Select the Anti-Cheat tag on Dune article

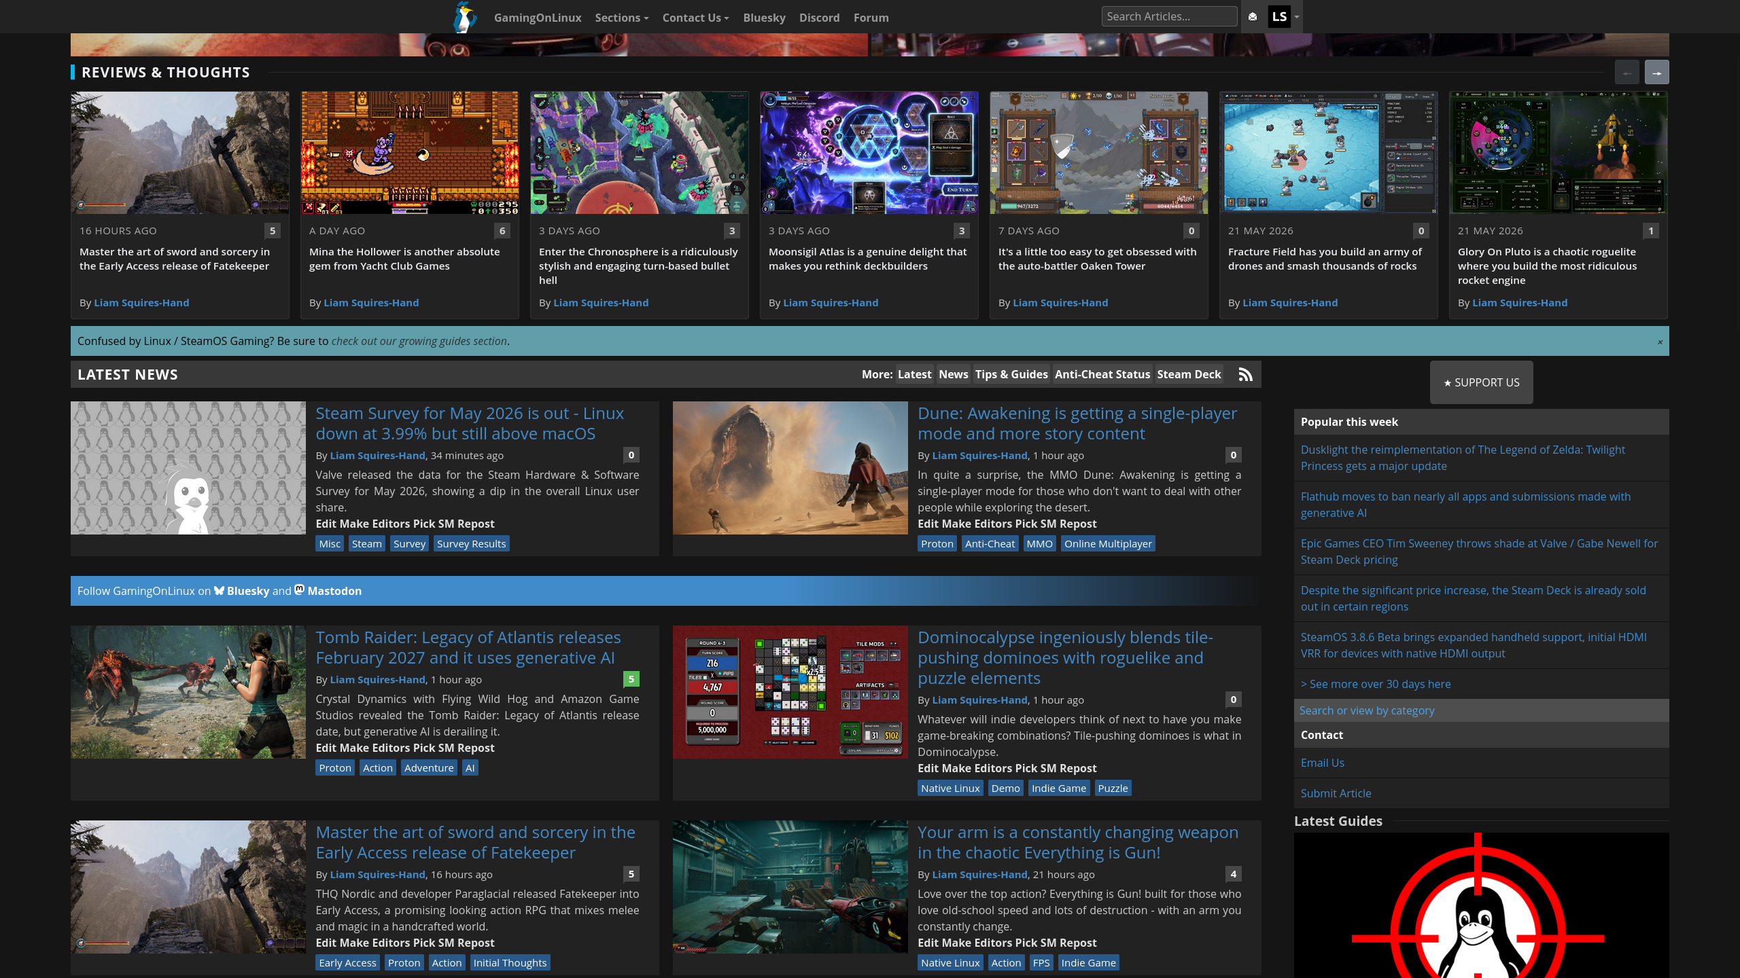[990, 543]
